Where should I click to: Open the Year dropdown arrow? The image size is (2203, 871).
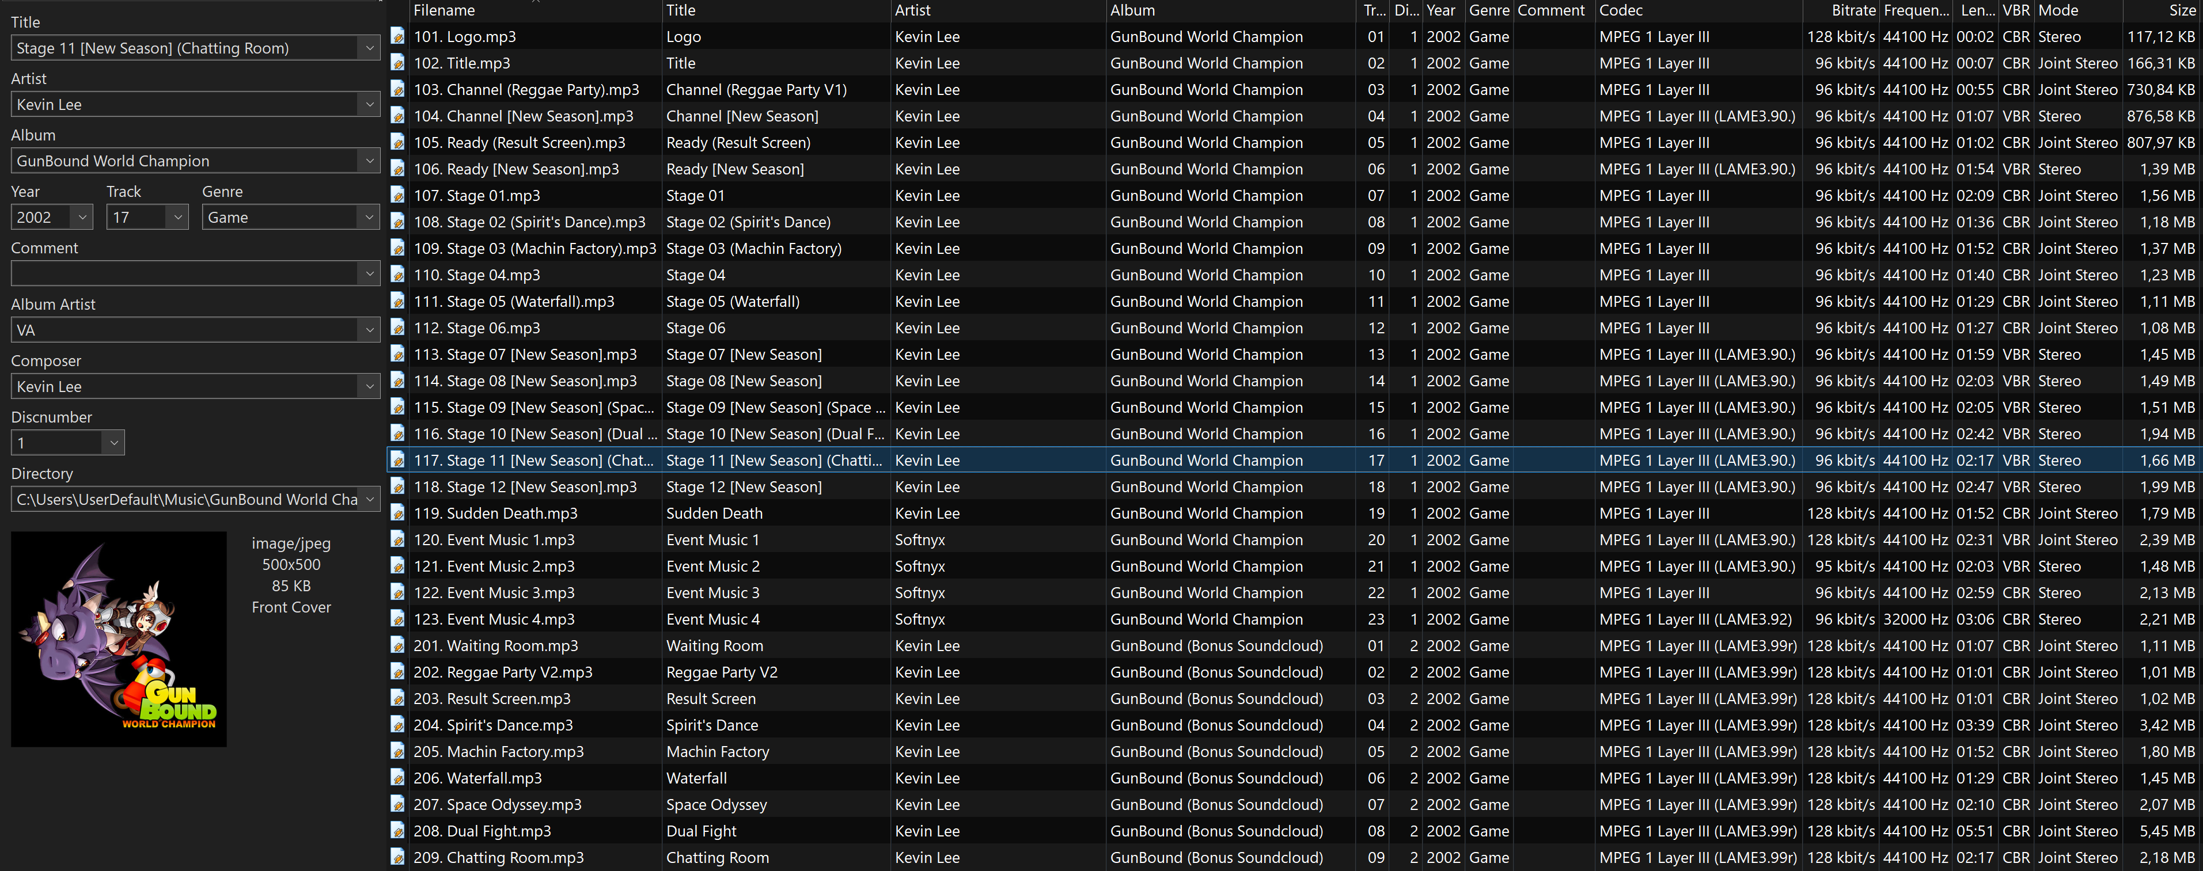pyautogui.click(x=82, y=217)
